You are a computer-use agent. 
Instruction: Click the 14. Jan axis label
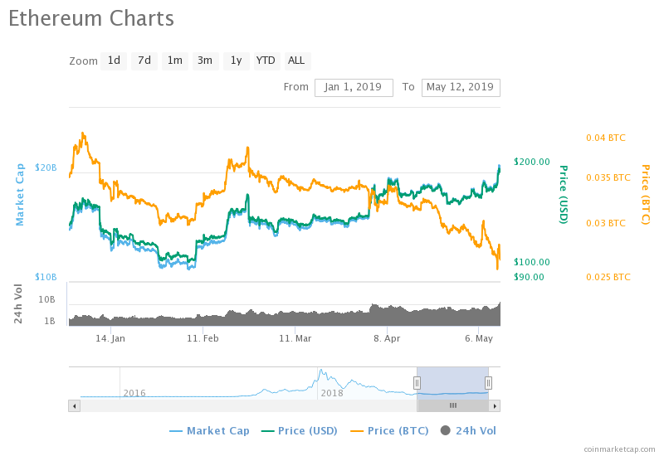pyautogui.click(x=110, y=339)
